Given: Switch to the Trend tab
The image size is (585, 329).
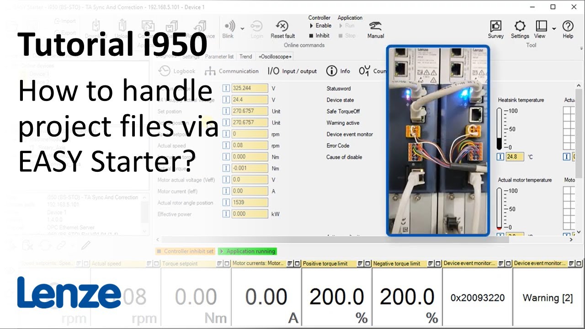Looking at the screenshot, I should coord(246,57).
